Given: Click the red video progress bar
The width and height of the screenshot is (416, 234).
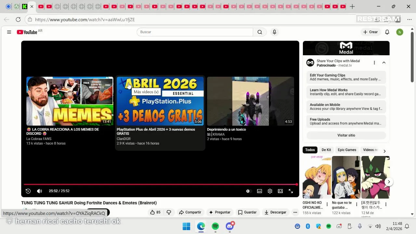Looking at the screenshot, I should [160, 184].
